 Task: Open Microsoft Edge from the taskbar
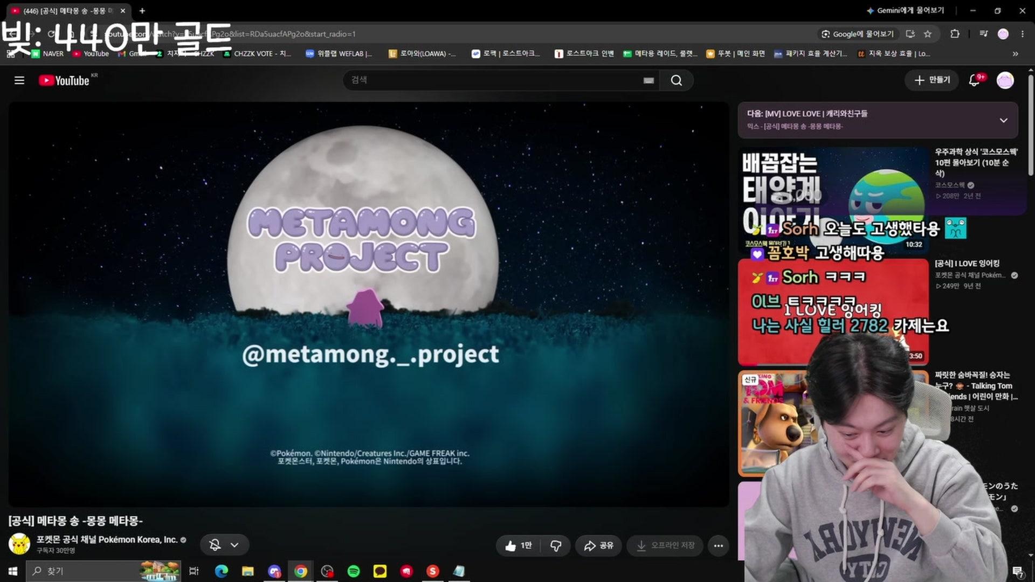tap(221, 571)
